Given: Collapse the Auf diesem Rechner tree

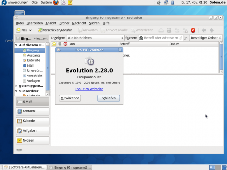Looking at the screenshot, I should pyautogui.click(x=16, y=45).
